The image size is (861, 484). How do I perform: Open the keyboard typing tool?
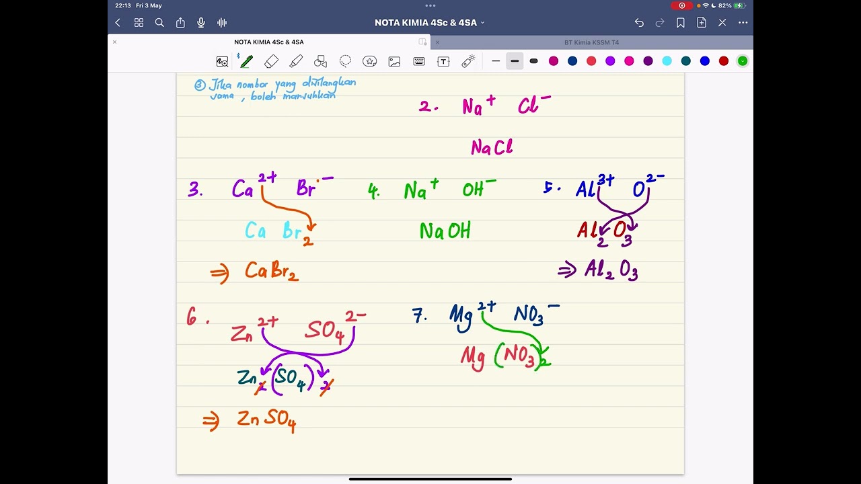coord(419,61)
